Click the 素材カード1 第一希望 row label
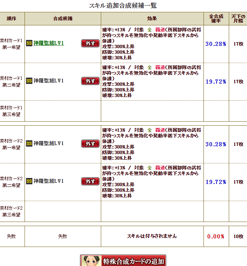Image resolution: width=247 pixels, height=266 pixels. click(x=11, y=44)
